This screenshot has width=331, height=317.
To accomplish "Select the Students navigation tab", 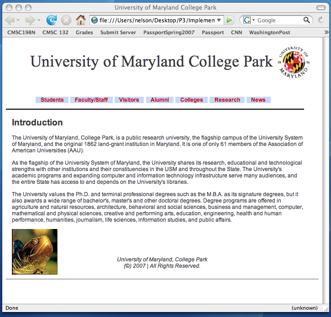I will (52, 100).
